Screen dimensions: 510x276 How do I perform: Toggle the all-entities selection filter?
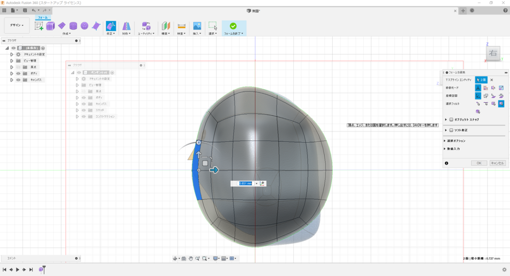click(501, 104)
